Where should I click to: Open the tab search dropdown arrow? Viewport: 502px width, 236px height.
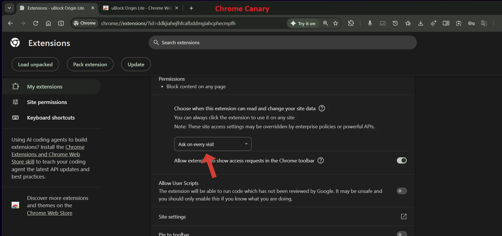[9, 8]
